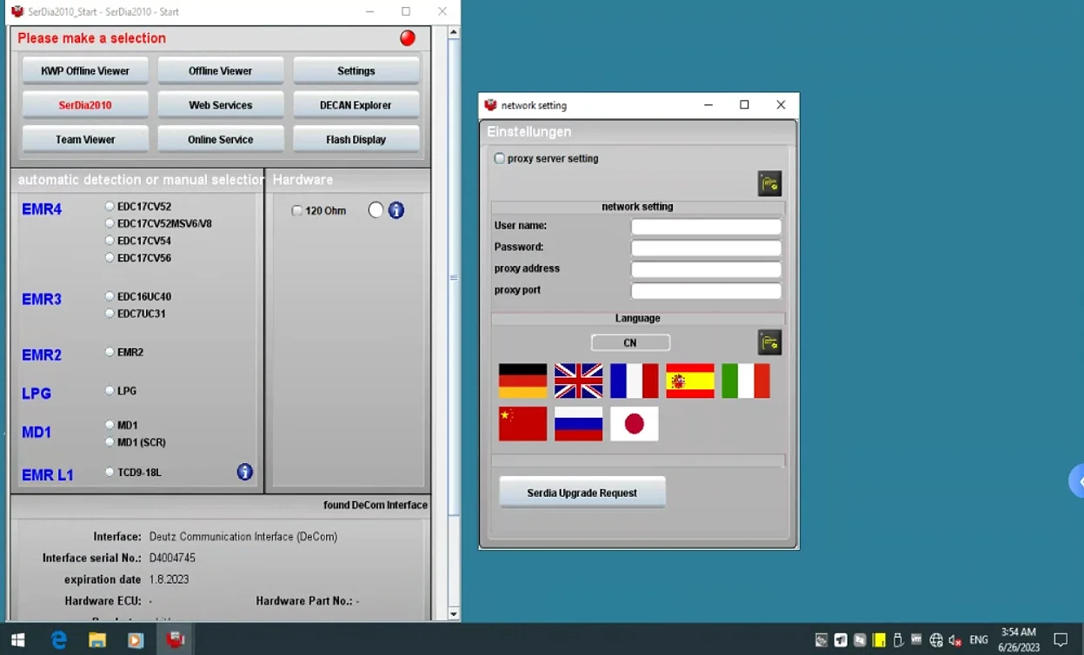
Task: Enable the 120 Ohm checkbox
Action: (297, 211)
